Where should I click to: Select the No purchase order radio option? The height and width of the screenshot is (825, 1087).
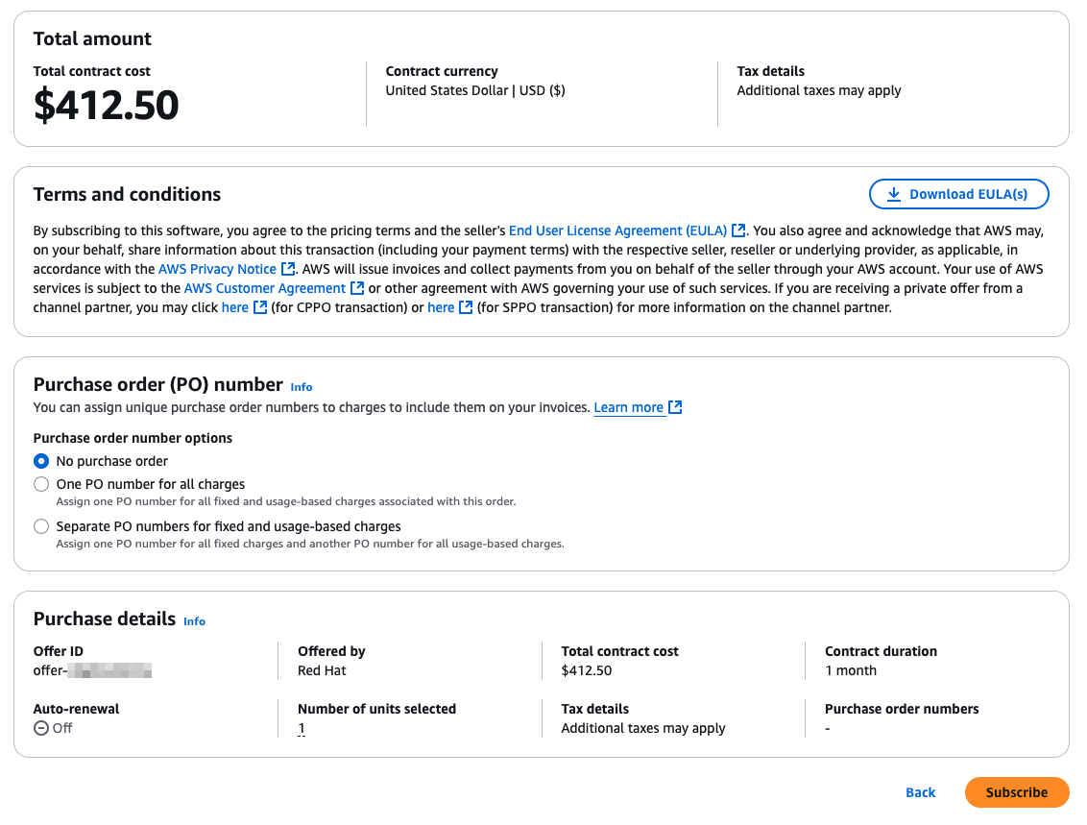tap(41, 462)
